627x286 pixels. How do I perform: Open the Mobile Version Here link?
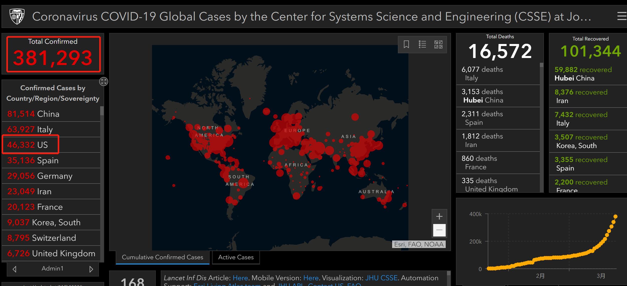click(x=311, y=278)
